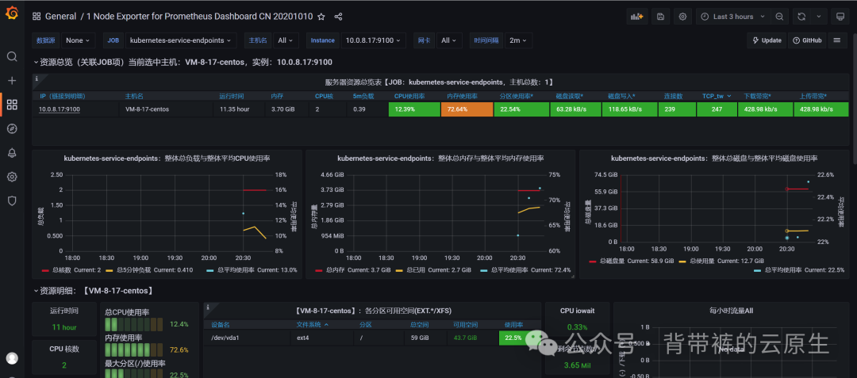Screen dimensions: 857x378
Task: Open the Alerting bell icon
Action: pyautogui.click(x=12, y=153)
